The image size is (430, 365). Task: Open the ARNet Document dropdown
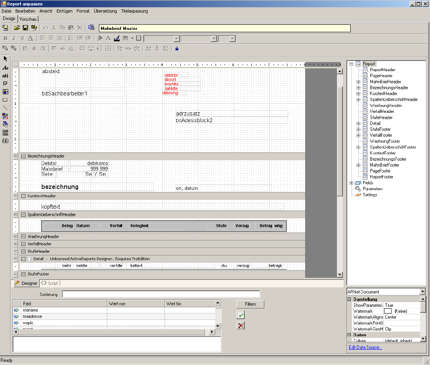point(423,292)
